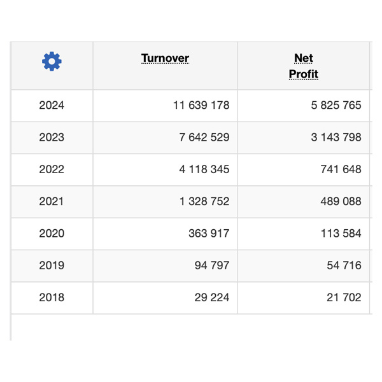Viewport: 382px width, 382px height.
Task: Click net profit value 5 825 765
Action: pyautogui.click(x=336, y=105)
